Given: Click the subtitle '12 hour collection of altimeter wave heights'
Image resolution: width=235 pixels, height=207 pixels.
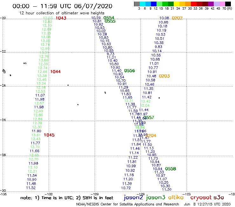Looking at the screenshot, I should tap(62, 13).
